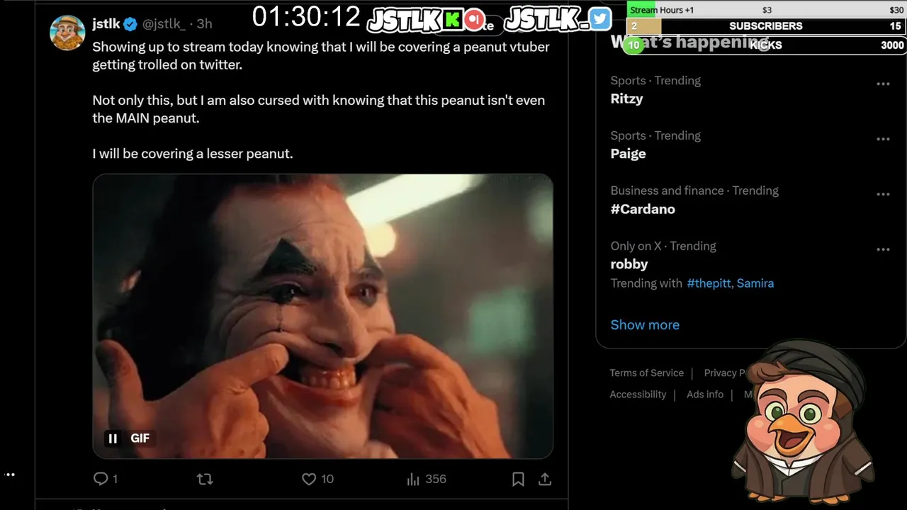Screen dimensions: 907x510
Task: Click the Twitter bird logo in overlay
Action: [600, 19]
